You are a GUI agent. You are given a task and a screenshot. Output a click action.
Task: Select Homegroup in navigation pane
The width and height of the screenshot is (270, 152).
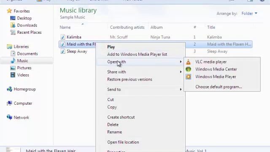click(24, 89)
